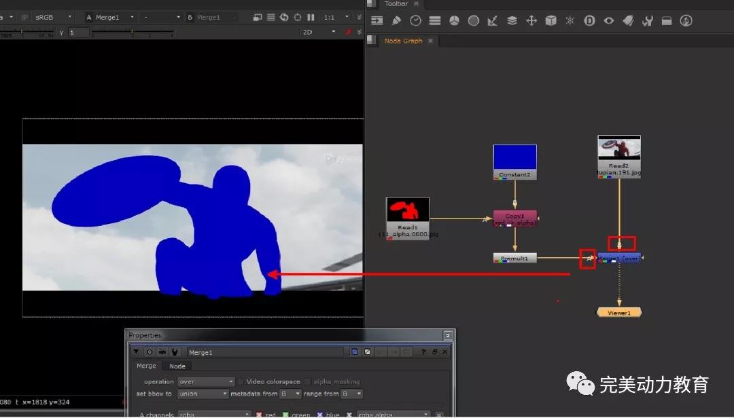This screenshot has width=734, height=418.
Task: Click the Merge1 node color swatch button
Action: point(354,352)
